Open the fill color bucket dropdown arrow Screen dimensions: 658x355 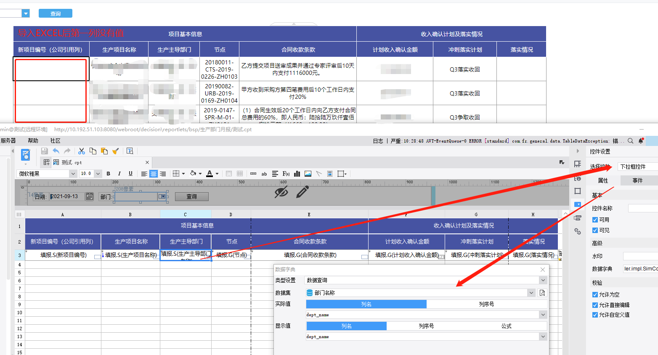click(x=200, y=174)
